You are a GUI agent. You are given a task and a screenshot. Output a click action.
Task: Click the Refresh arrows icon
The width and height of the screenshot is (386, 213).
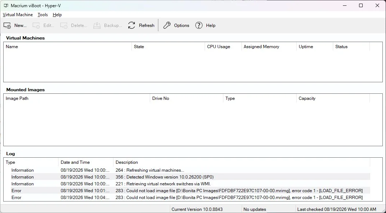click(132, 26)
